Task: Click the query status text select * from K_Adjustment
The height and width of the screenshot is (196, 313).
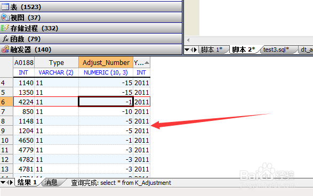Action: click(136, 183)
